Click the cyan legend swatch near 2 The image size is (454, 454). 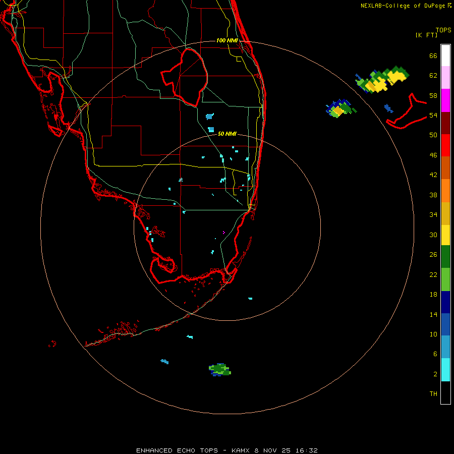(x=445, y=370)
